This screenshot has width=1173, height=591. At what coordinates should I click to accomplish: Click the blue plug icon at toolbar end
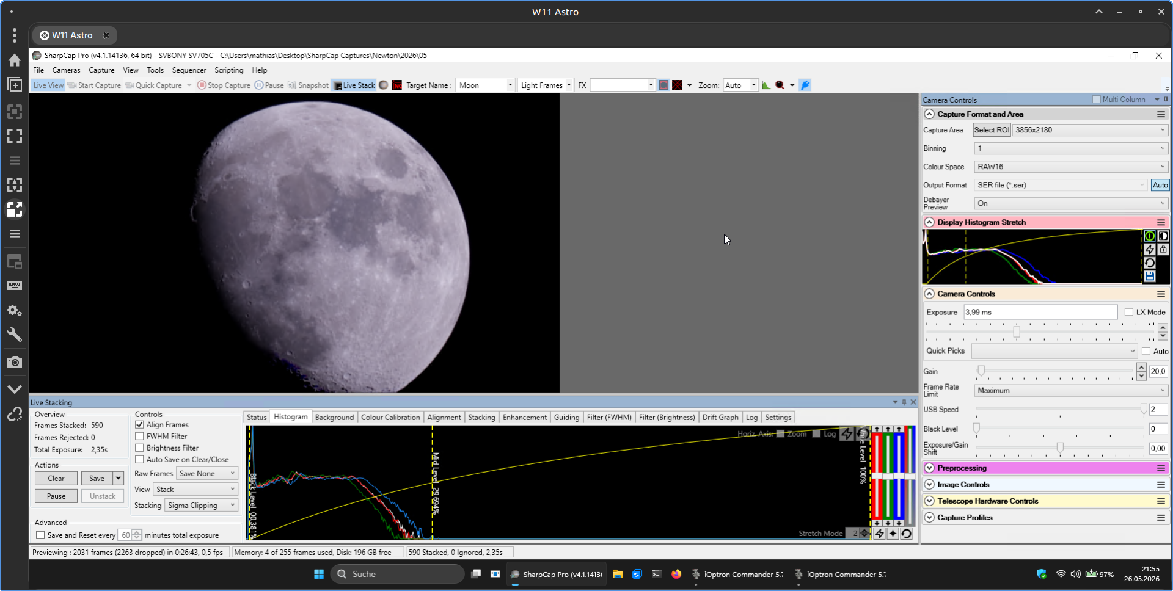(805, 85)
